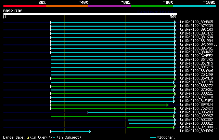Select the UniRef100_B6TJK5 label
The width and height of the screenshot is (219, 140).
click(196, 60)
